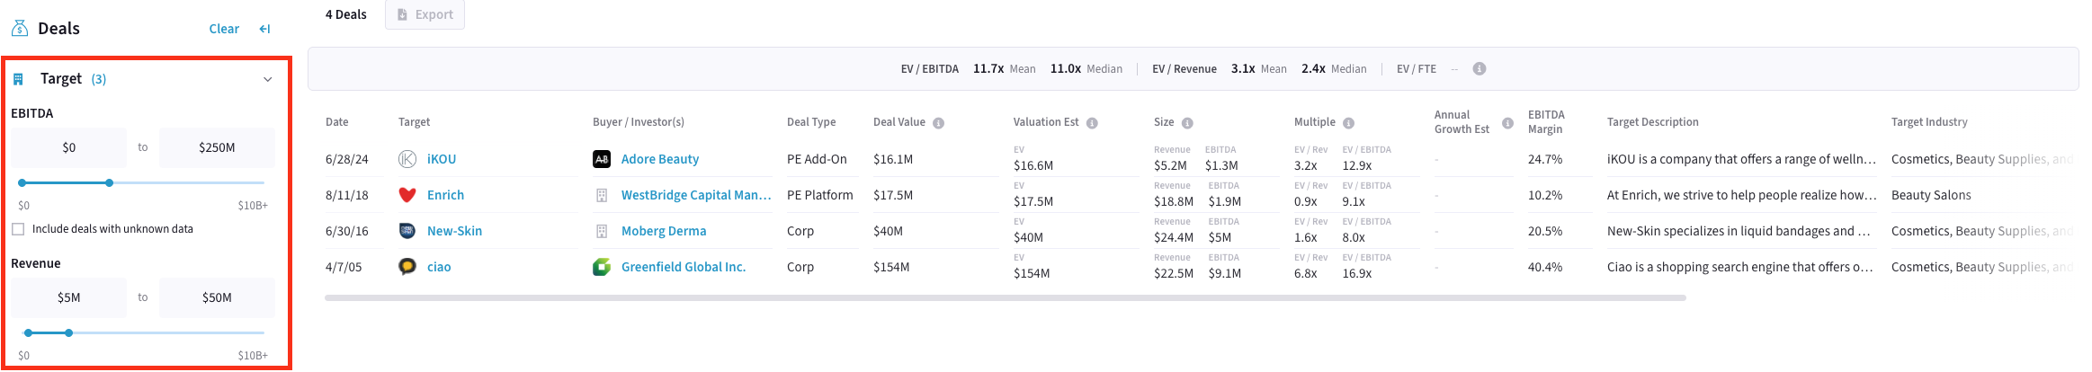Click the Buyer / Investor(s) column header
This screenshot has width=2092, height=372.
pyautogui.click(x=639, y=122)
